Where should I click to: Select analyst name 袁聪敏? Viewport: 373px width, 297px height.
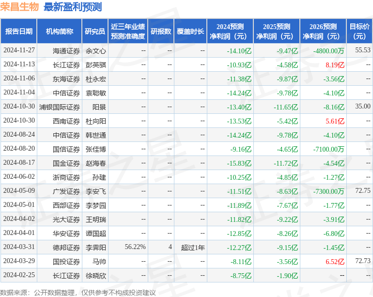coord(95,93)
